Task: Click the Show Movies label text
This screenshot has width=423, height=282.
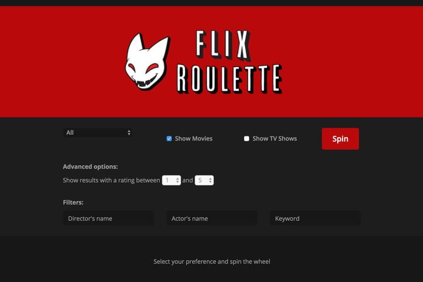Action: (193, 139)
